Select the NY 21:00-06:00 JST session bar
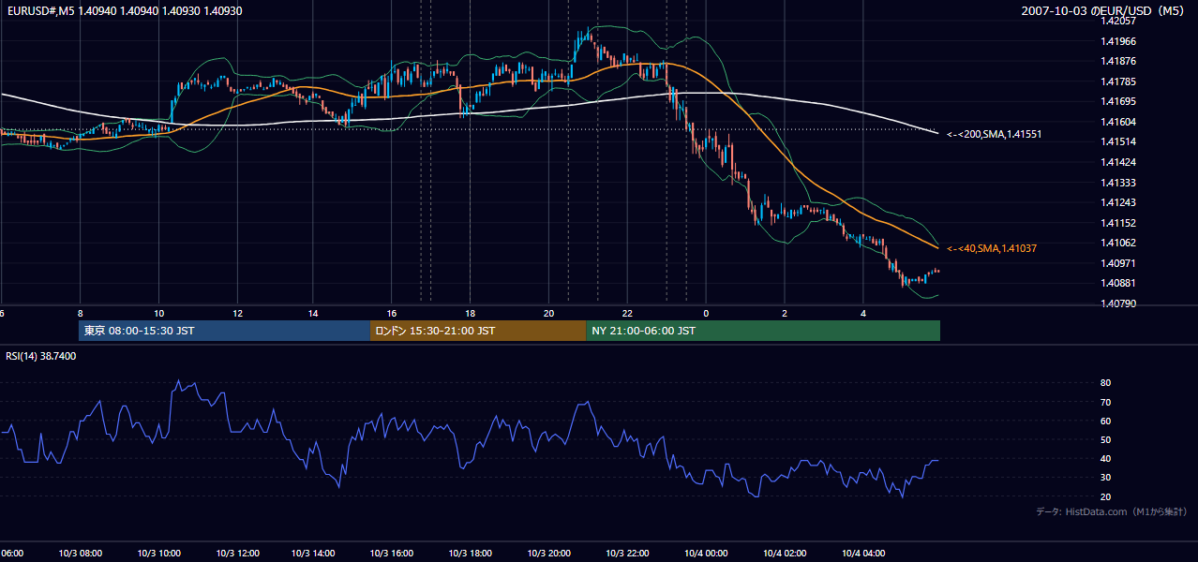Screen dimensions: 1198x562 pos(763,331)
